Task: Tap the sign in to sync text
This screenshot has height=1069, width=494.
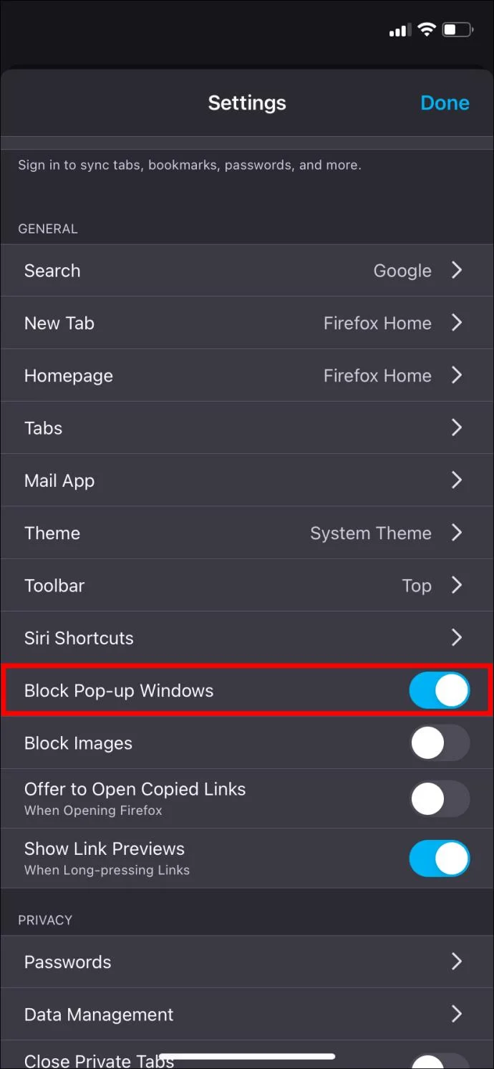Action: 189,165
